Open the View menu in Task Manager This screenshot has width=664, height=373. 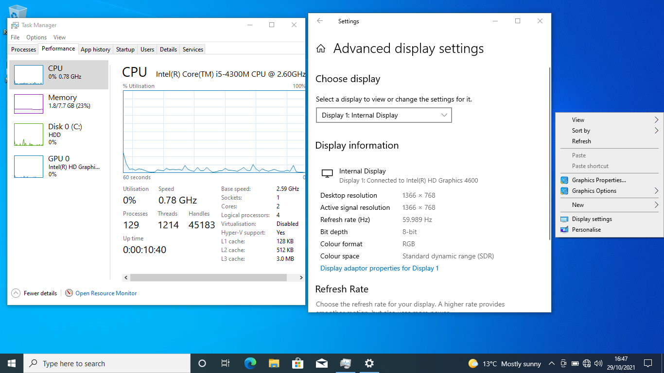tap(59, 37)
